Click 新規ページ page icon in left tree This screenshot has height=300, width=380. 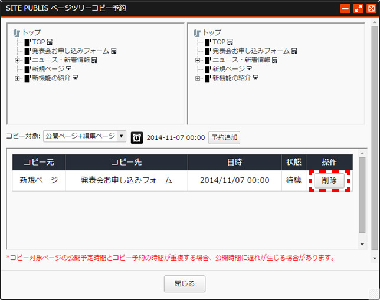click(x=27, y=69)
